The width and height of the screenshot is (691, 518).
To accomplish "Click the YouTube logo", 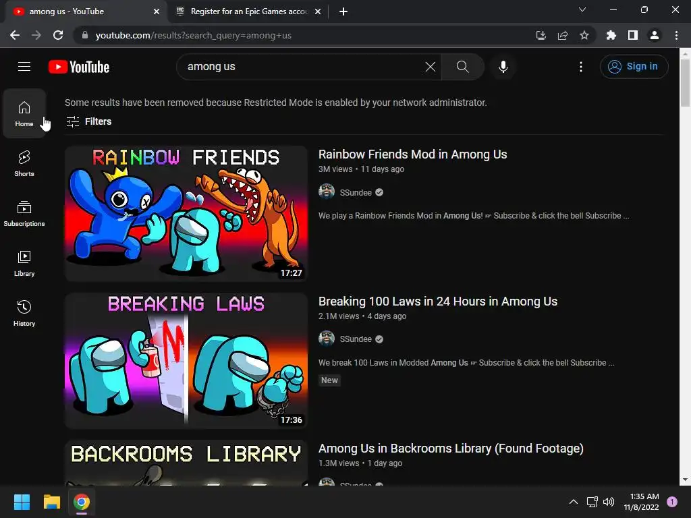I will (x=79, y=67).
